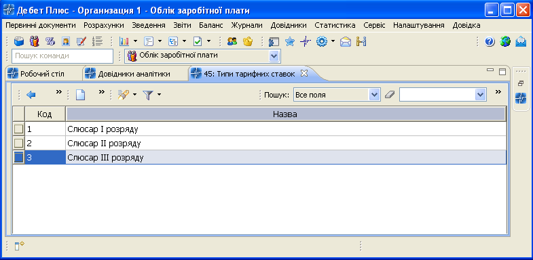Click the restore icon in right side panel
The width and height of the screenshot is (533, 260).
pos(520,83)
